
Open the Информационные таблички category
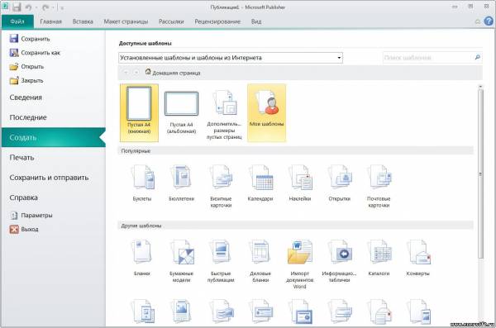[339, 261]
